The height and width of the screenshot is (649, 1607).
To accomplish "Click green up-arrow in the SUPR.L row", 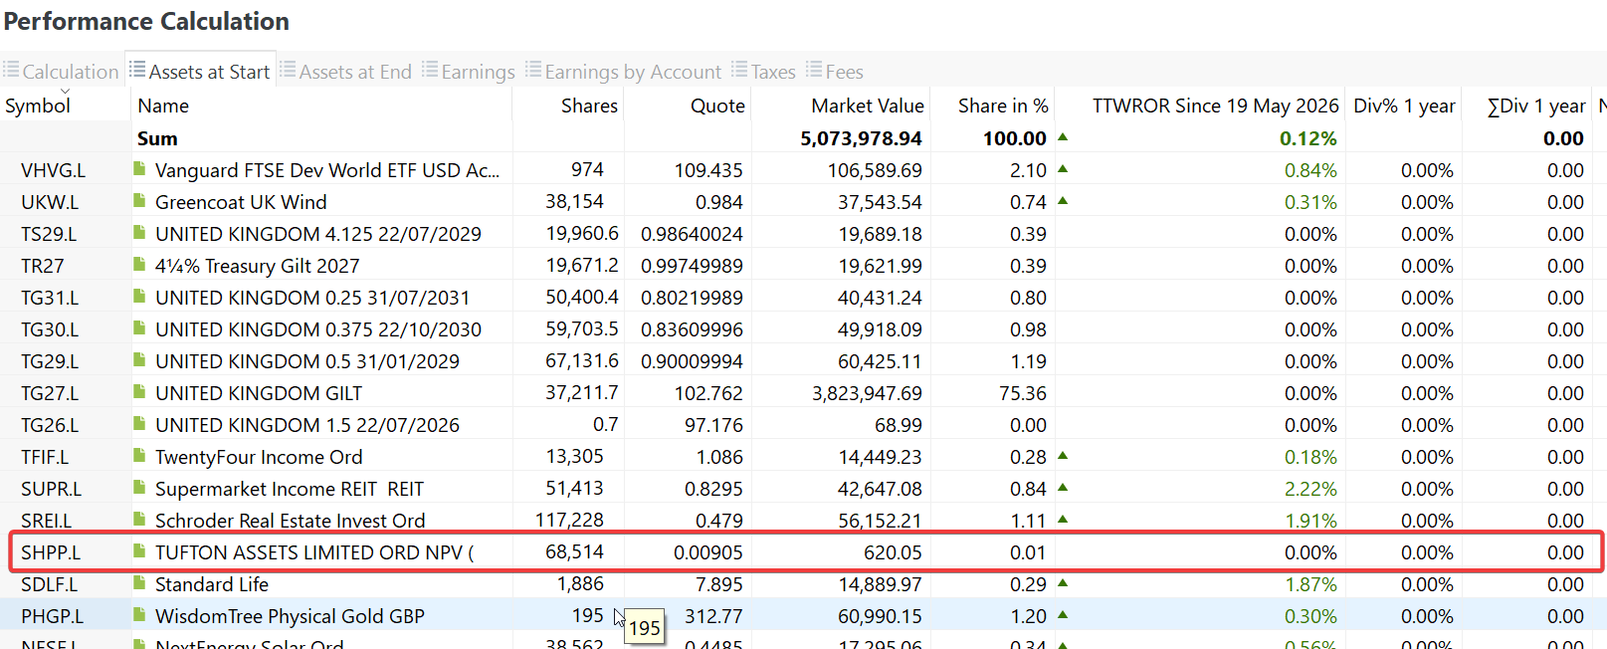I will tap(1063, 487).
